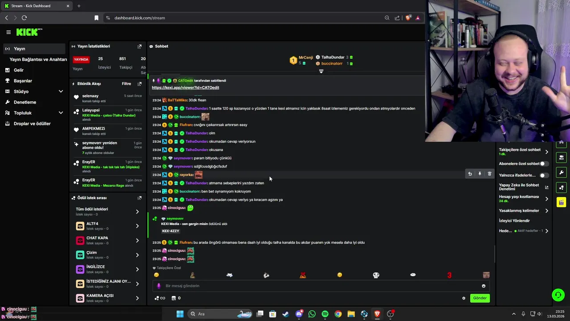
Task: Open the KAMERA AÇISI reward requests
Action: pyautogui.click(x=107, y=298)
